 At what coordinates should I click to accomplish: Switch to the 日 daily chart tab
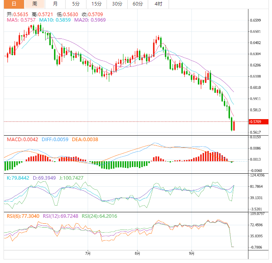[x=14, y=4]
